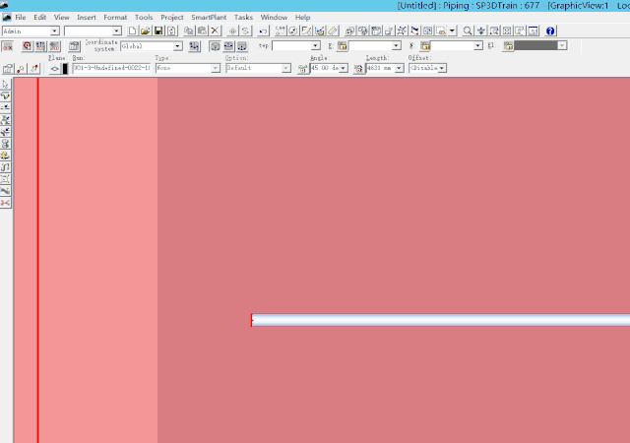Open the Edit menu

(39, 18)
